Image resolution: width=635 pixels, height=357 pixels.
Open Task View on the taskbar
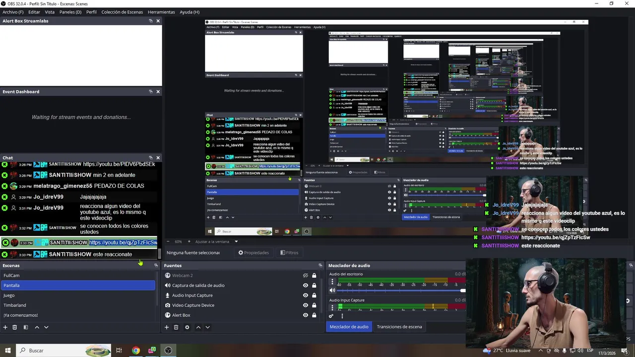pos(119,351)
